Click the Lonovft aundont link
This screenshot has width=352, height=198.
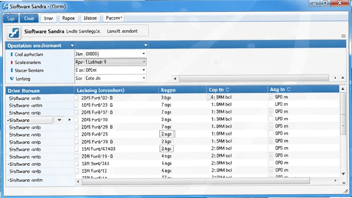tap(122, 31)
